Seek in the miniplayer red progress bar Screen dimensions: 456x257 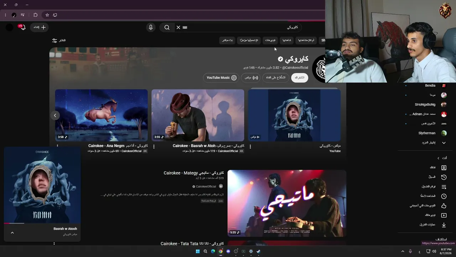point(42,223)
